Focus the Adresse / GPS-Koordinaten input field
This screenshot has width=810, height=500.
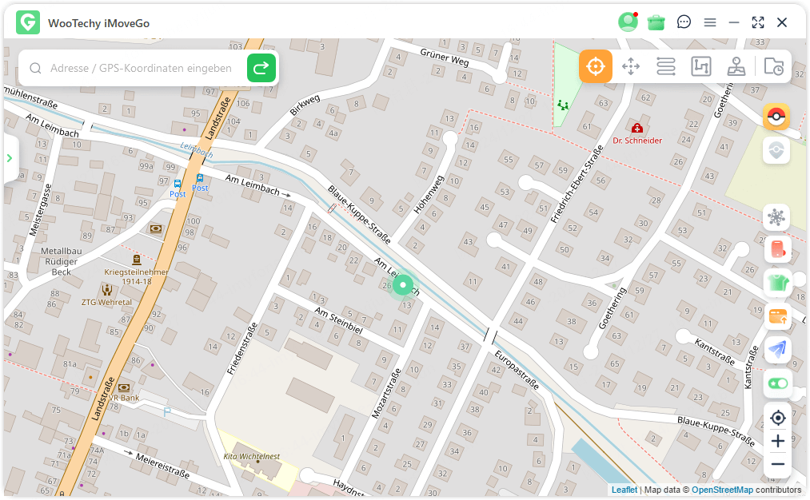[x=141, y=69]
